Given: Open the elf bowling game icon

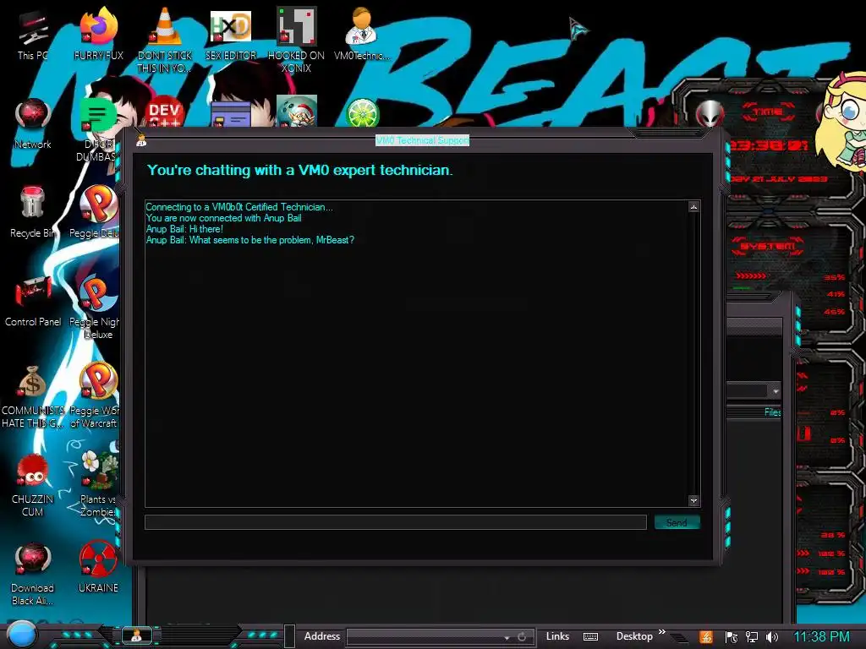Looking at the screenshot, I should [x=297, y=112].
